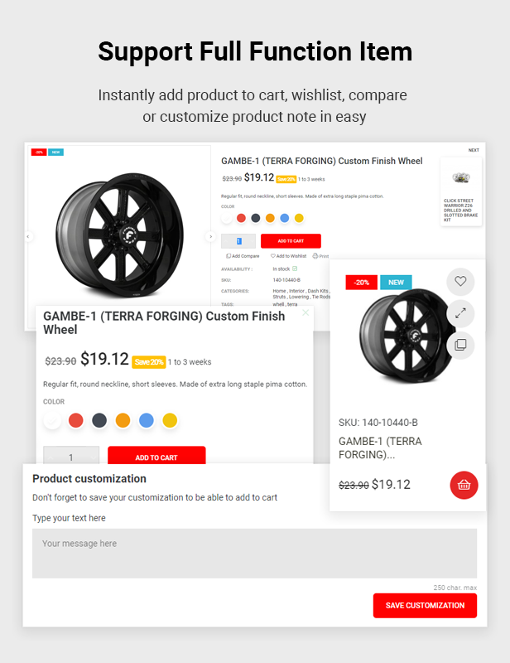Open quick view with the expand arrows icon
Viewport: 510px width, 663px height.
click(x=460, y=313)
